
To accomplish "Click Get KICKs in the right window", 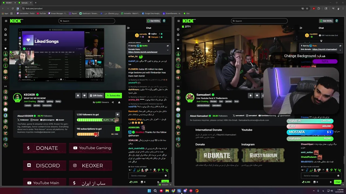I will 326,21.
